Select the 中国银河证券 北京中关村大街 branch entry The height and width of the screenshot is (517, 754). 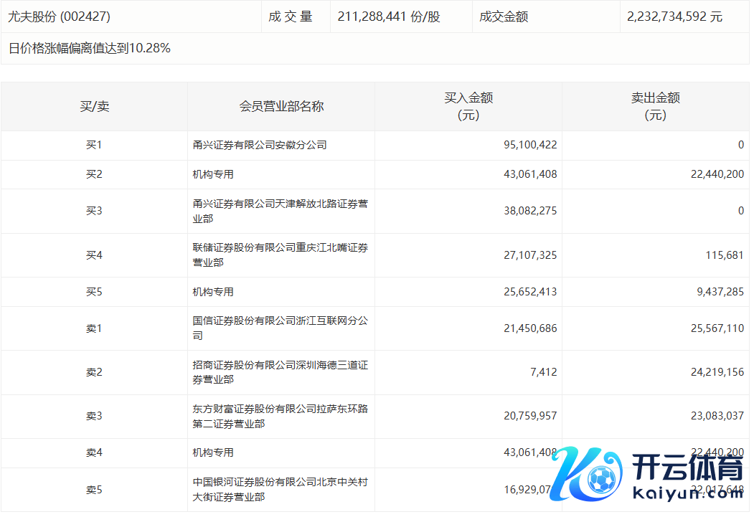[x=280, y=489]
